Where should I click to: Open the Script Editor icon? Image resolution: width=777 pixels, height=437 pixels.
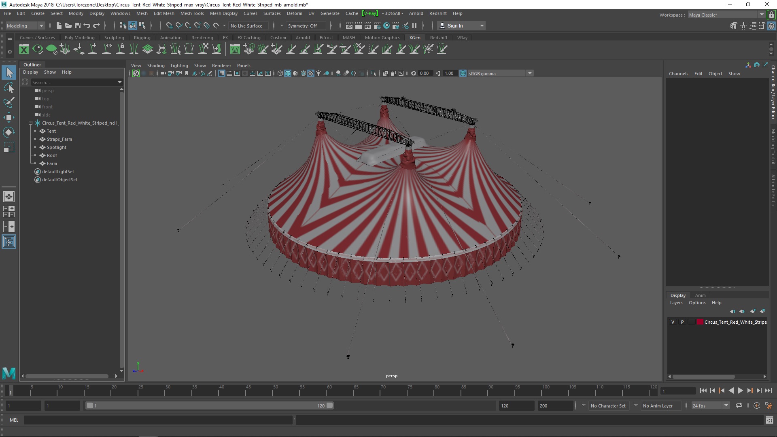coord(770,420)
